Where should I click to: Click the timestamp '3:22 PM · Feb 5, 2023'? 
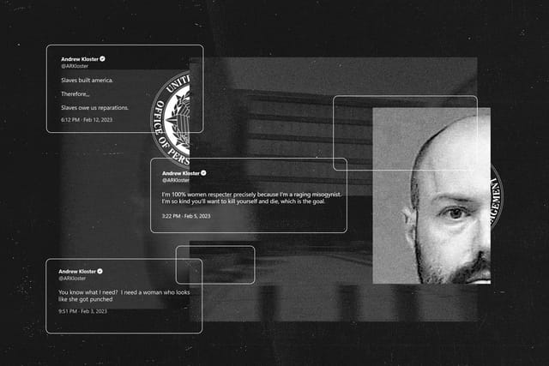tap(186, 216)
